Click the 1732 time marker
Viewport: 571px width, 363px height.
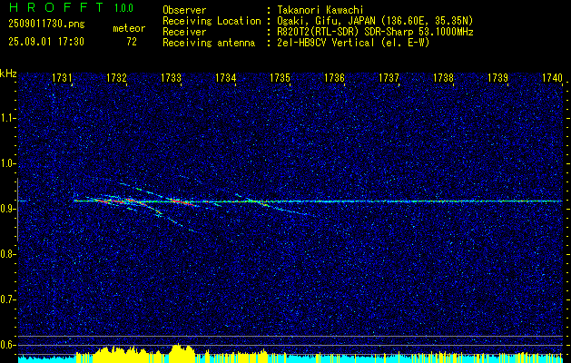[x=116, y=77]
